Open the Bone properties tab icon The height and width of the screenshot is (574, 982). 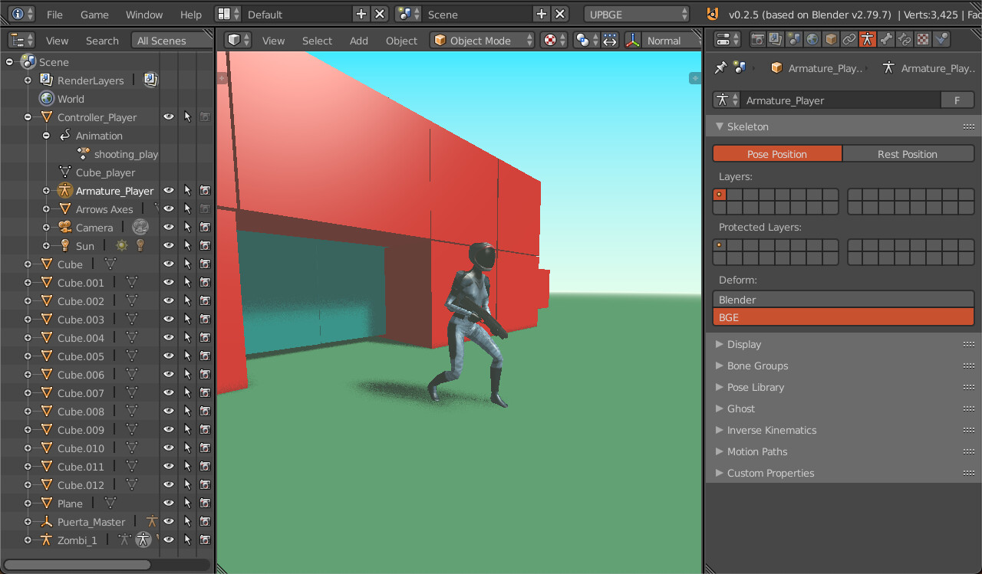pyautogui.click(x=886, y=40)
